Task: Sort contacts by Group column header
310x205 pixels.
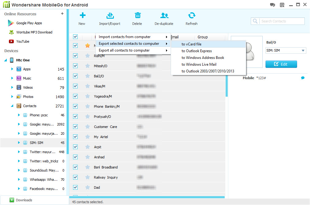Action: click(x=203, y=37)
